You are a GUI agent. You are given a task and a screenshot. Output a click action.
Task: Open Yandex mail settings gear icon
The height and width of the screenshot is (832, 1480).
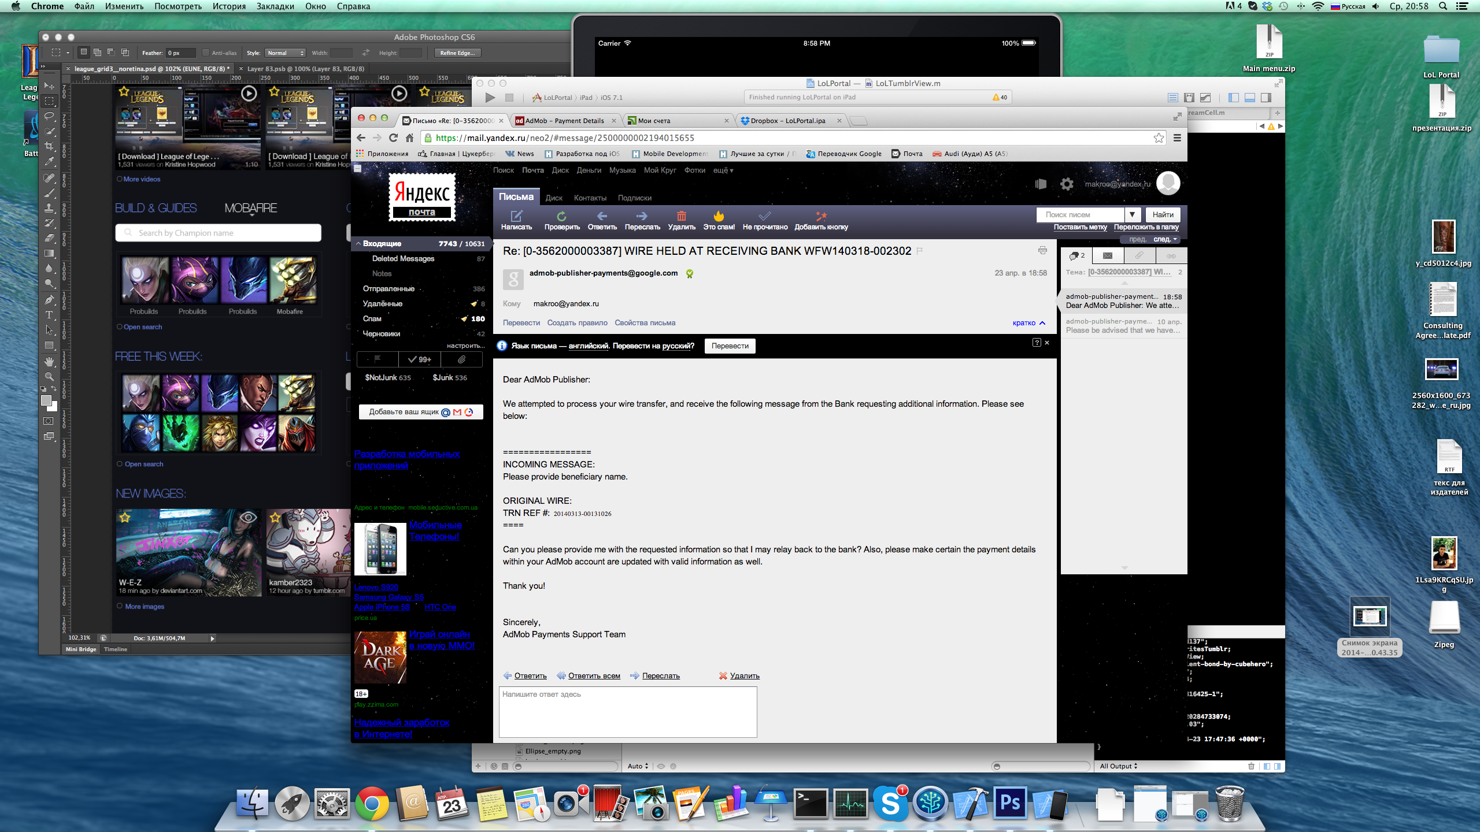[x=1067, y=184]
